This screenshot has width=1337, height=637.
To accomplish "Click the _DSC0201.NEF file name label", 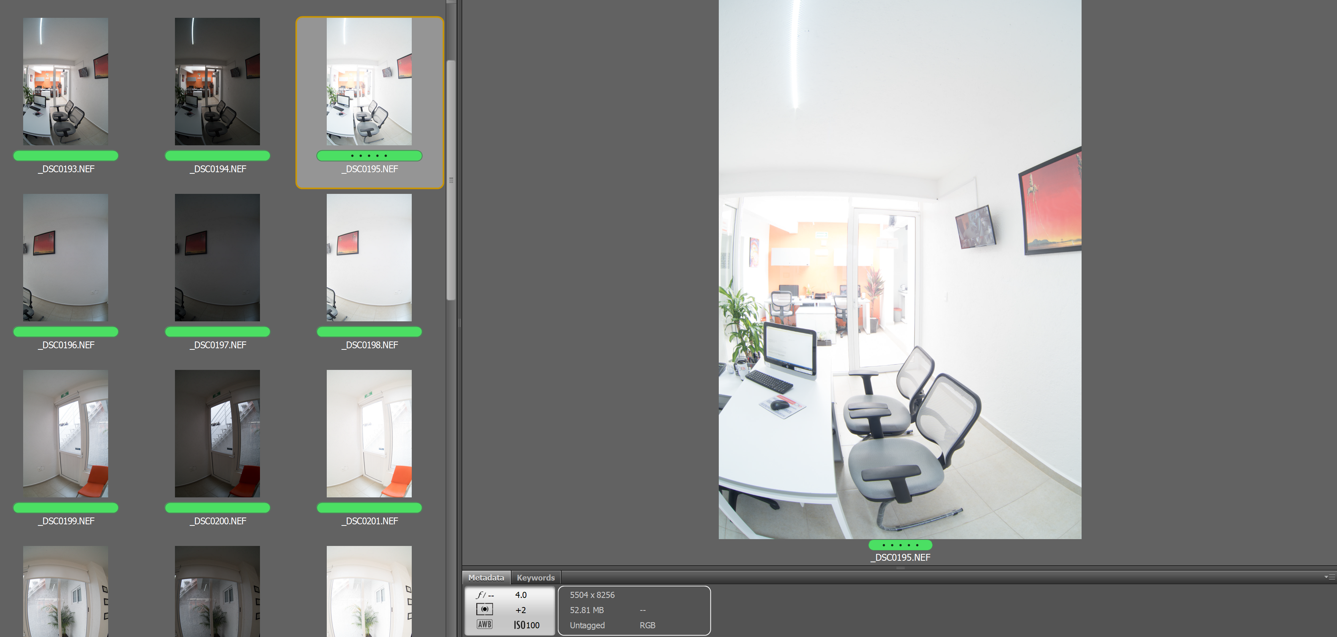I will click(x=370, y=521).
